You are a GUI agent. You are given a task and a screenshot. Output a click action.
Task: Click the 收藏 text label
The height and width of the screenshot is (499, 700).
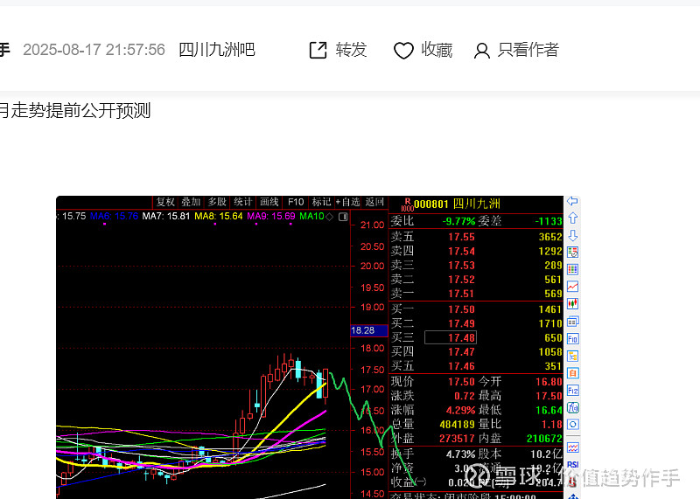tap(437, 50)
